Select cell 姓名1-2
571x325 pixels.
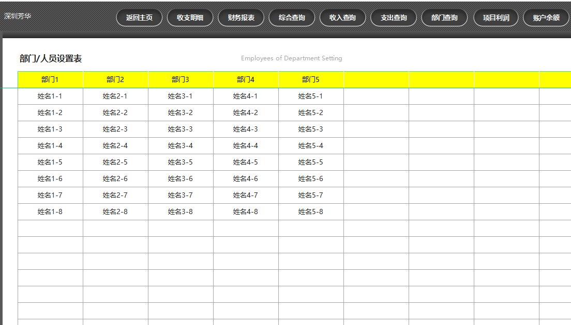pos(50,112)
